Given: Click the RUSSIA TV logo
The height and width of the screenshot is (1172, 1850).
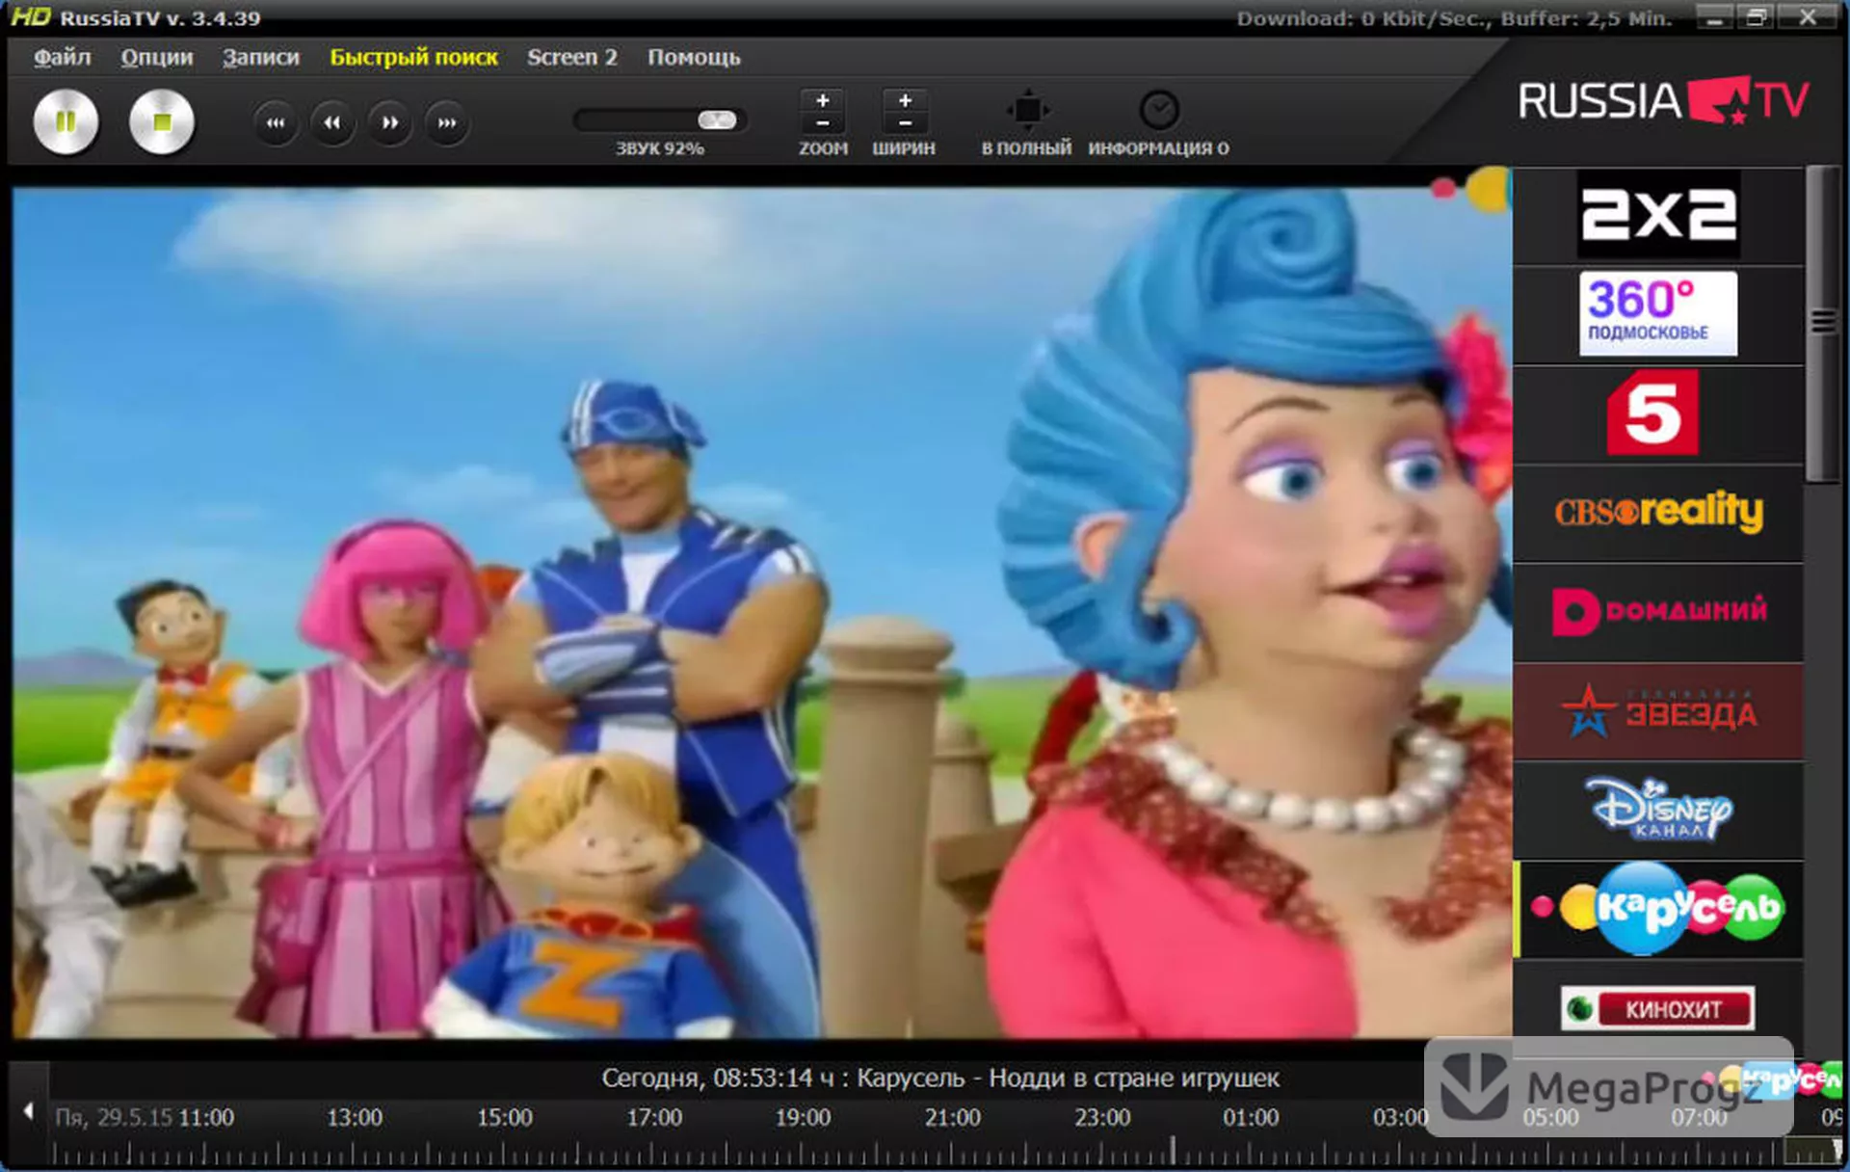Looking at the screenshot, I should pyautogui.click(x=1663, y=101).
